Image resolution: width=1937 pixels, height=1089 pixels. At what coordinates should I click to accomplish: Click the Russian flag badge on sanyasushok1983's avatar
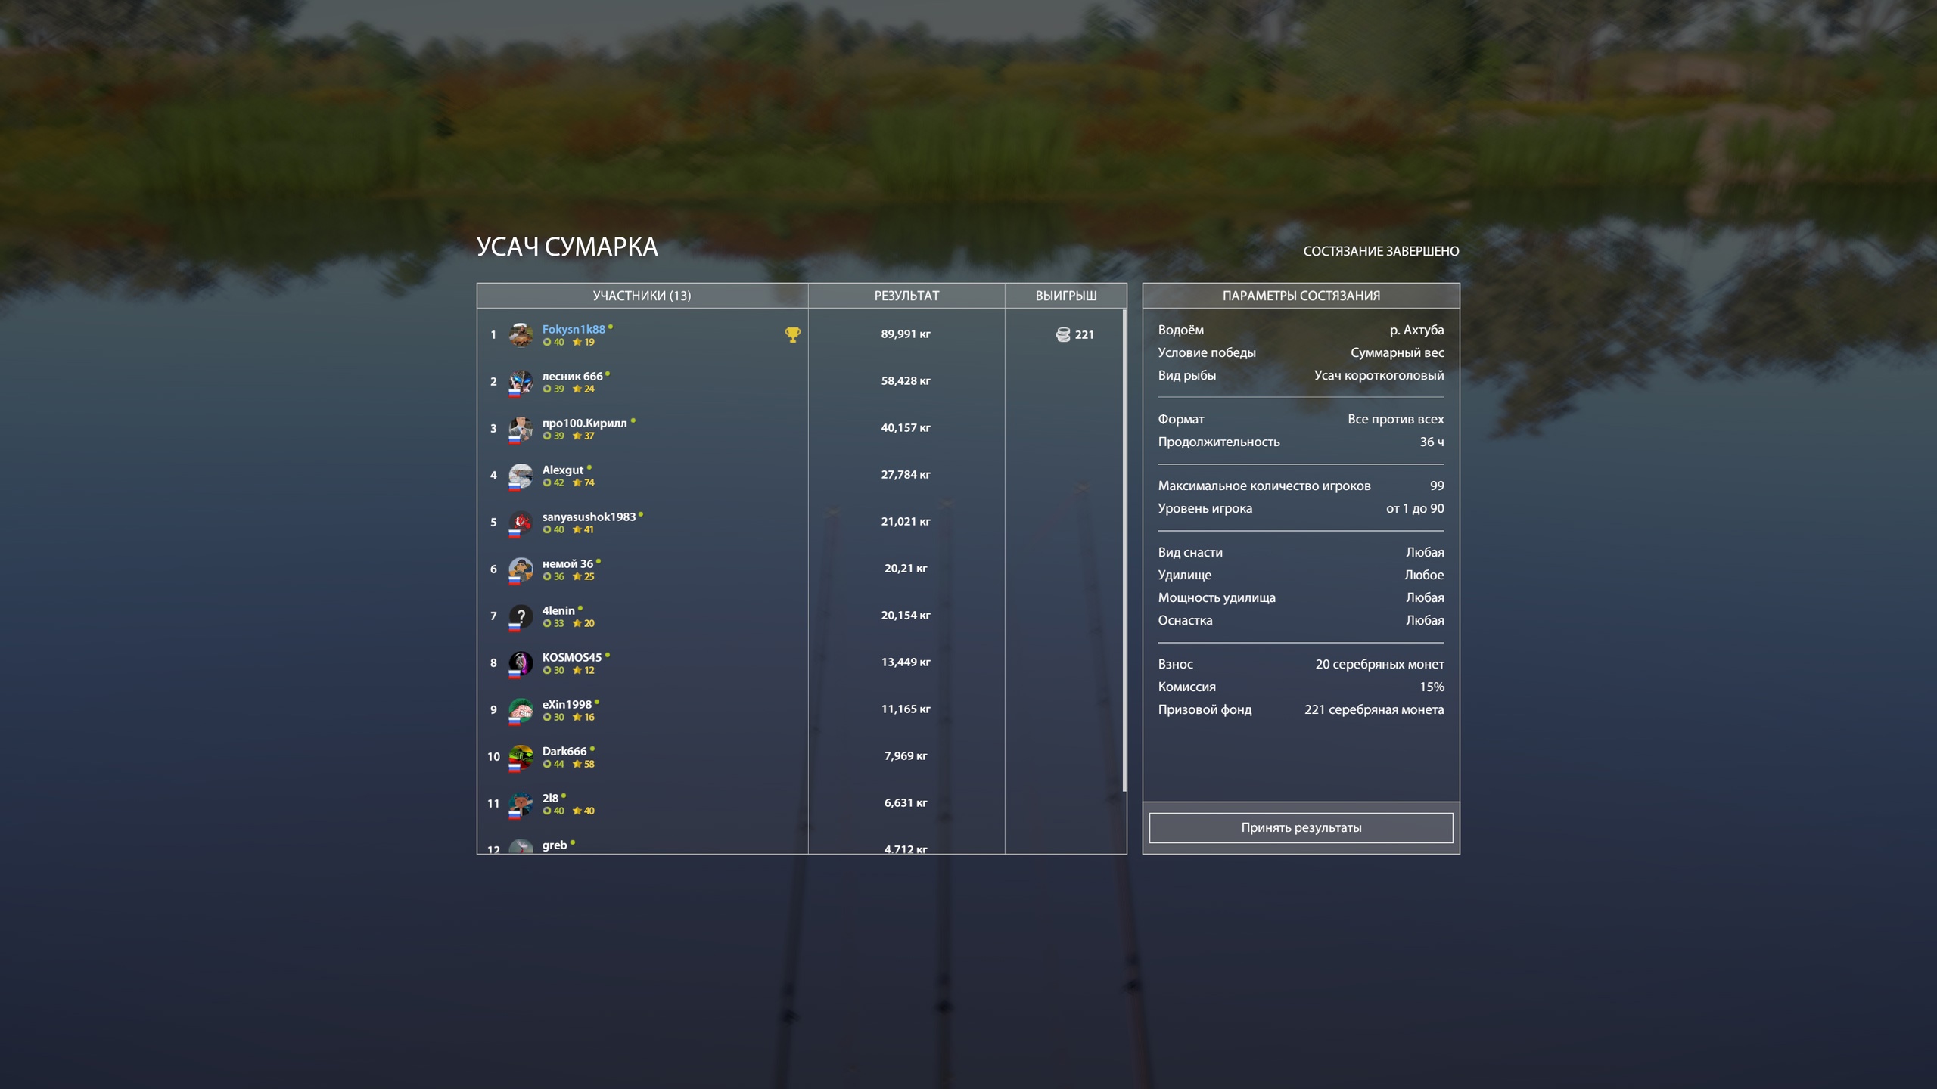click(x=515, y=533)
